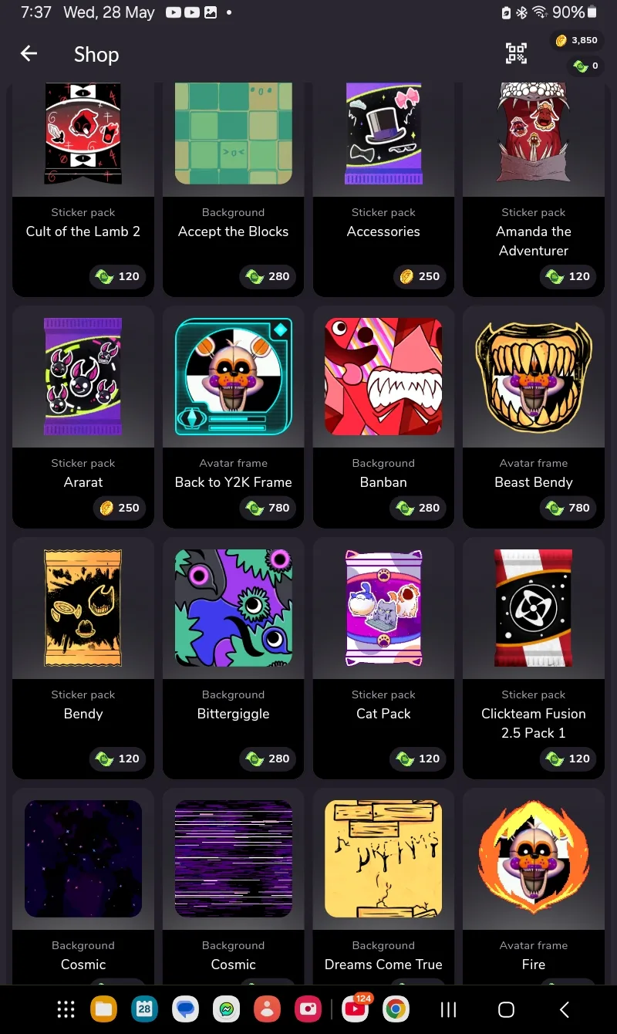Tap the gold coin balance 3,850
Image resolution: width=617 pixels, height=1034 pixels.
(x=576, y=40)
